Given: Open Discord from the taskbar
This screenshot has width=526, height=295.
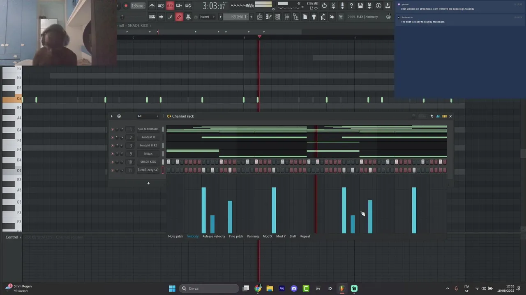Looking at the screenshot, I should coord(294,288).
